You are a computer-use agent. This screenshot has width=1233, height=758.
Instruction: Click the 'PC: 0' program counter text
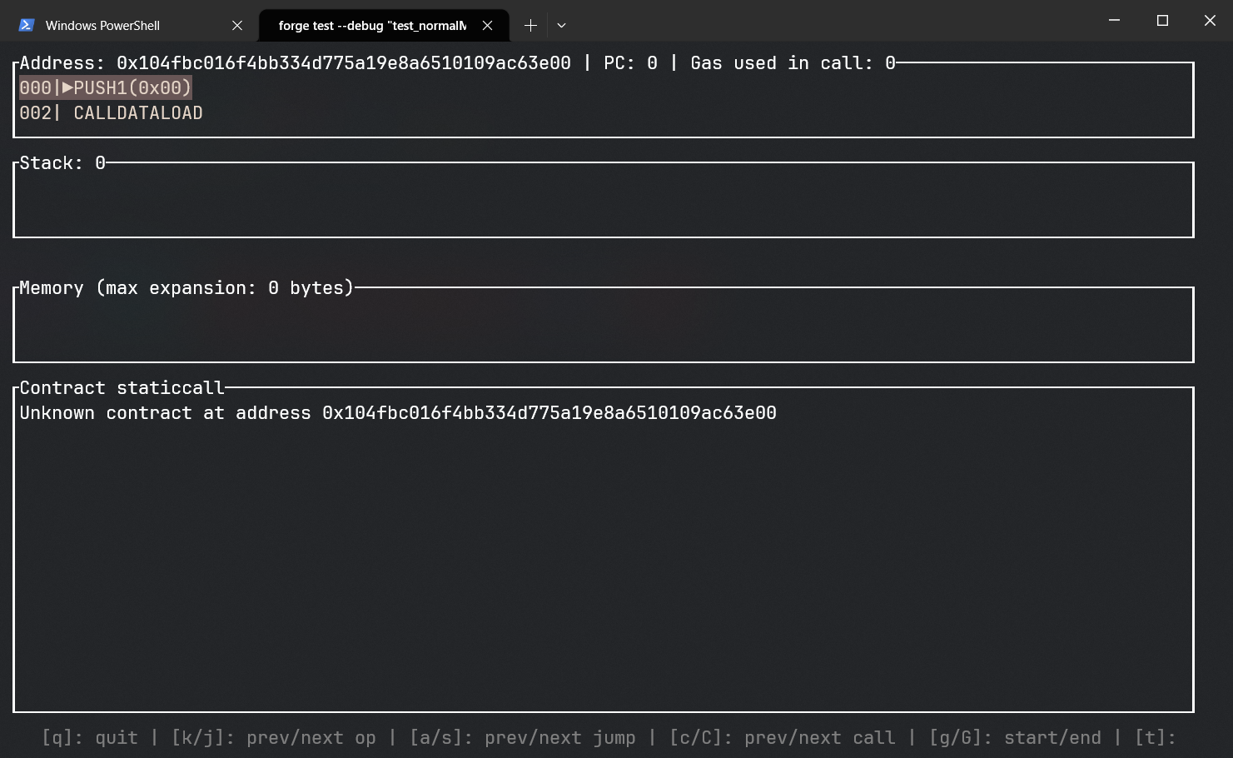coord(630,63)
